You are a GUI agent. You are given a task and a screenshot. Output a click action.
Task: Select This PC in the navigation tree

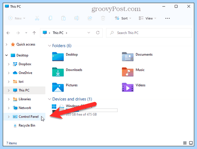click(x=24, y=90)
